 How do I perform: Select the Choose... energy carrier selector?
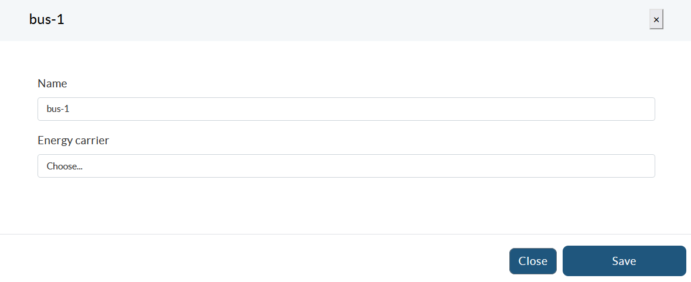346,166
